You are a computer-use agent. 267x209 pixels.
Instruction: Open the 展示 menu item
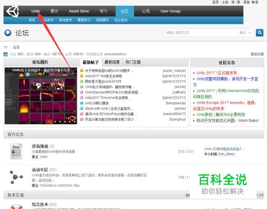(x=54, y=11)
